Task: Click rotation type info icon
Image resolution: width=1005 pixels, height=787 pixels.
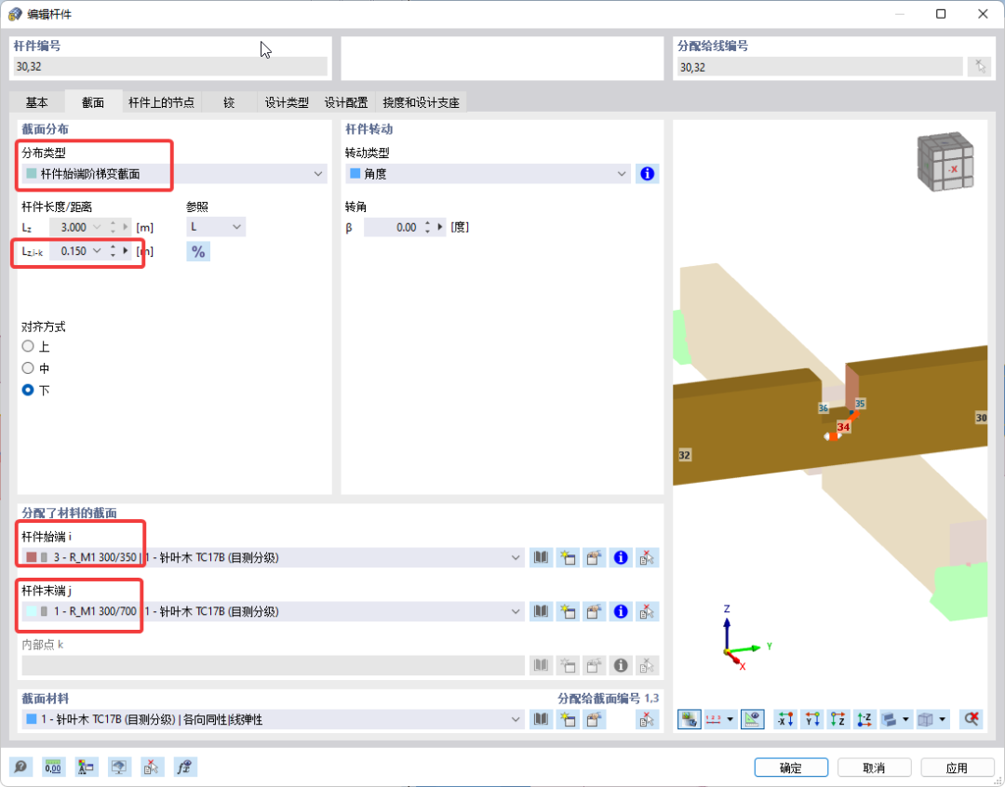Action: tap(648, 174)
